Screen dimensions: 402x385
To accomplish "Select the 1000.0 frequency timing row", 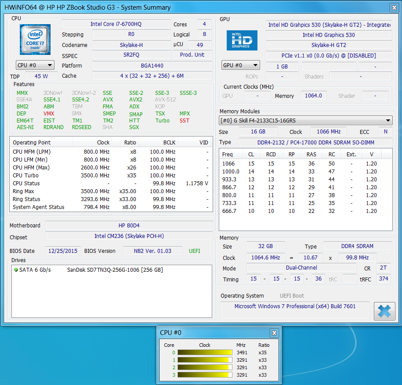I will pyautogui.click(x=306, y=171).
